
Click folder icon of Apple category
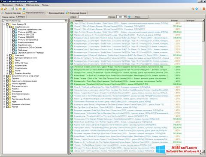[10, 102]
